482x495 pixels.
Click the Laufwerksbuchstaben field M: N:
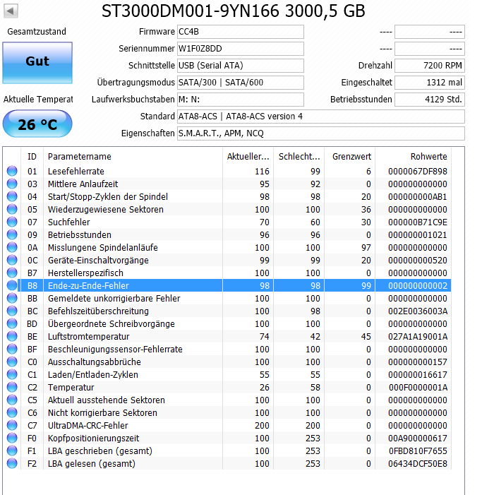[241, 100]
